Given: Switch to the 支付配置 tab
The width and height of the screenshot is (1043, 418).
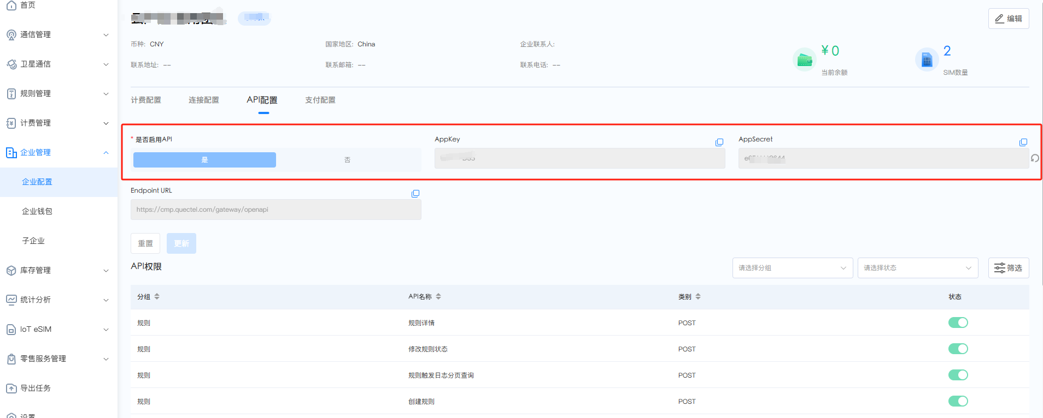Looking at the screenshot, I should 320,100.
